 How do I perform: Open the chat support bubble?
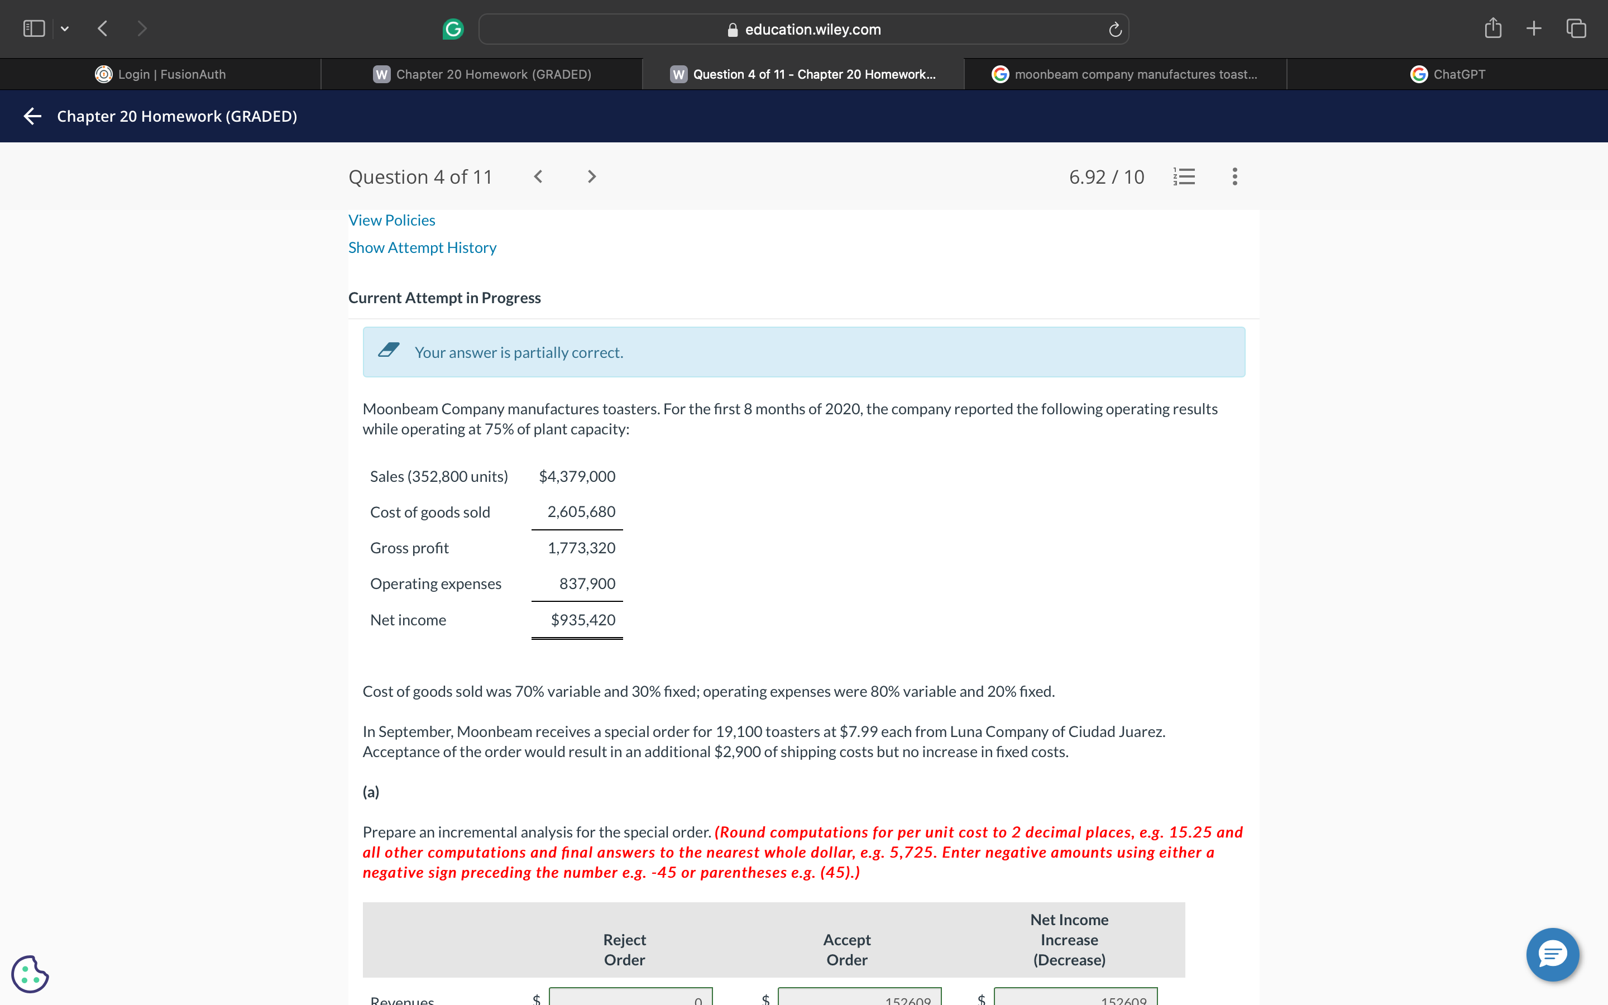[1552, 954]
